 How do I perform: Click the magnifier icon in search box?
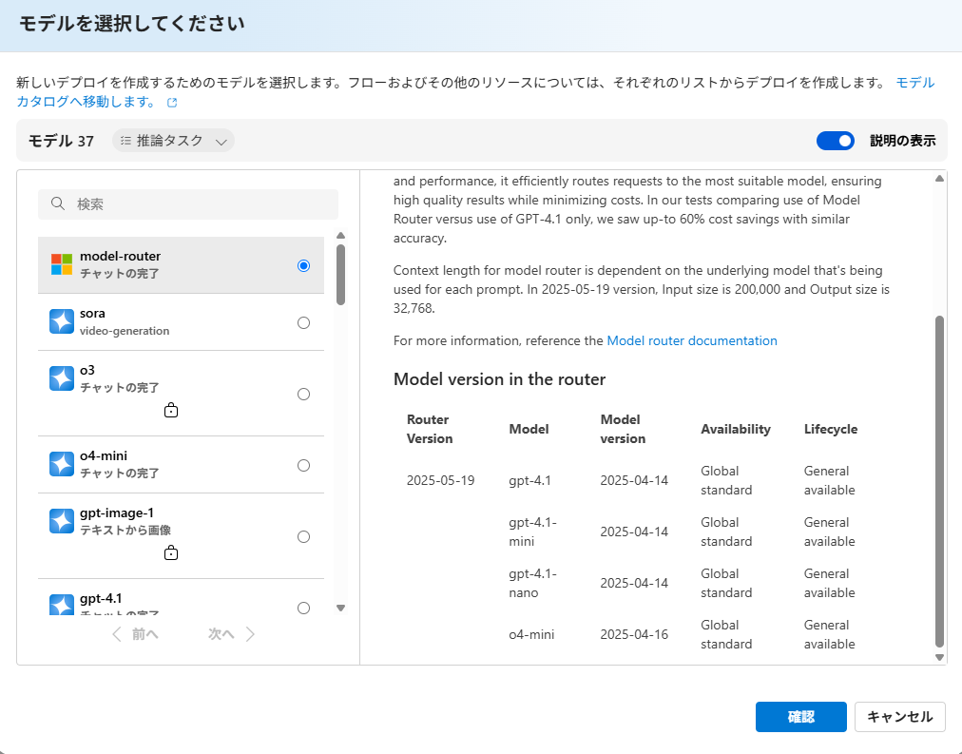click(58, 203)
